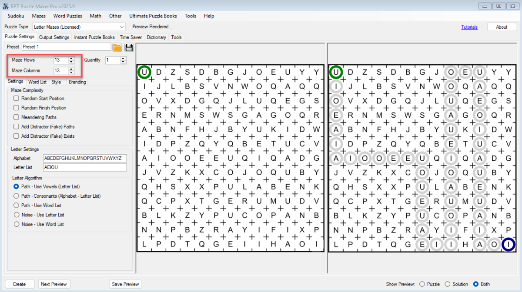The width and height of the screenshot is (522, 292).
Task: Click the Quantity value field
Action: coord(113,60)
